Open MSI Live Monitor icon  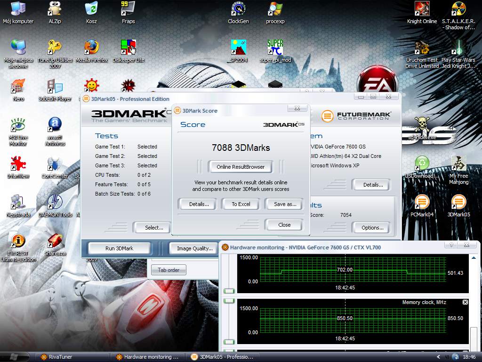pyautogui.click(x=18, y=132)
